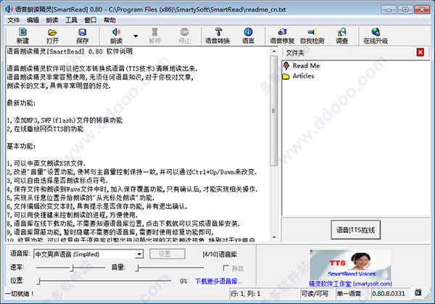
Task: Open the 编辑 menu
Action: [33, 20]
